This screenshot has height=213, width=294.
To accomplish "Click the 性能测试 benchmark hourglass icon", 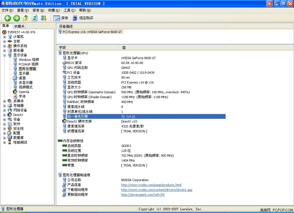I will click(10, 142).
